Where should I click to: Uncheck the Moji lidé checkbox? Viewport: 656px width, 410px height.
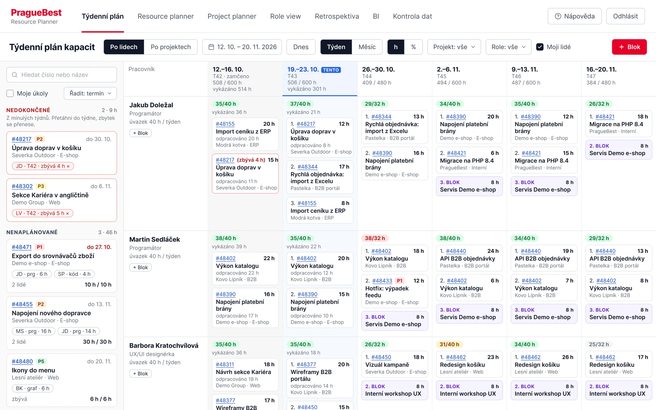tap(540, 47)
